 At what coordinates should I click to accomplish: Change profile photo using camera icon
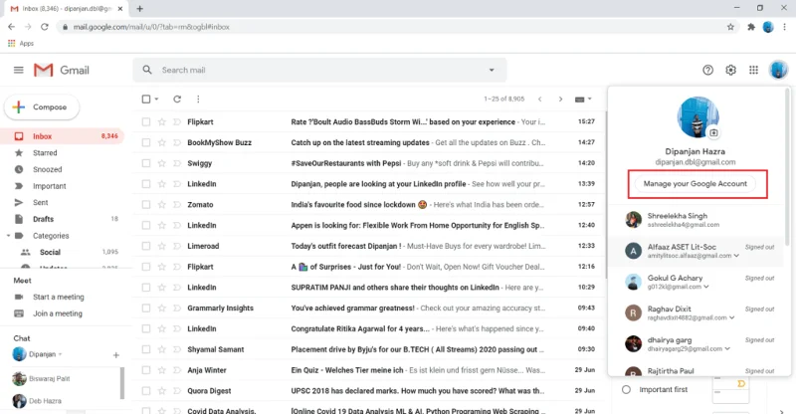pyautogui.click(x=713, y=132)
